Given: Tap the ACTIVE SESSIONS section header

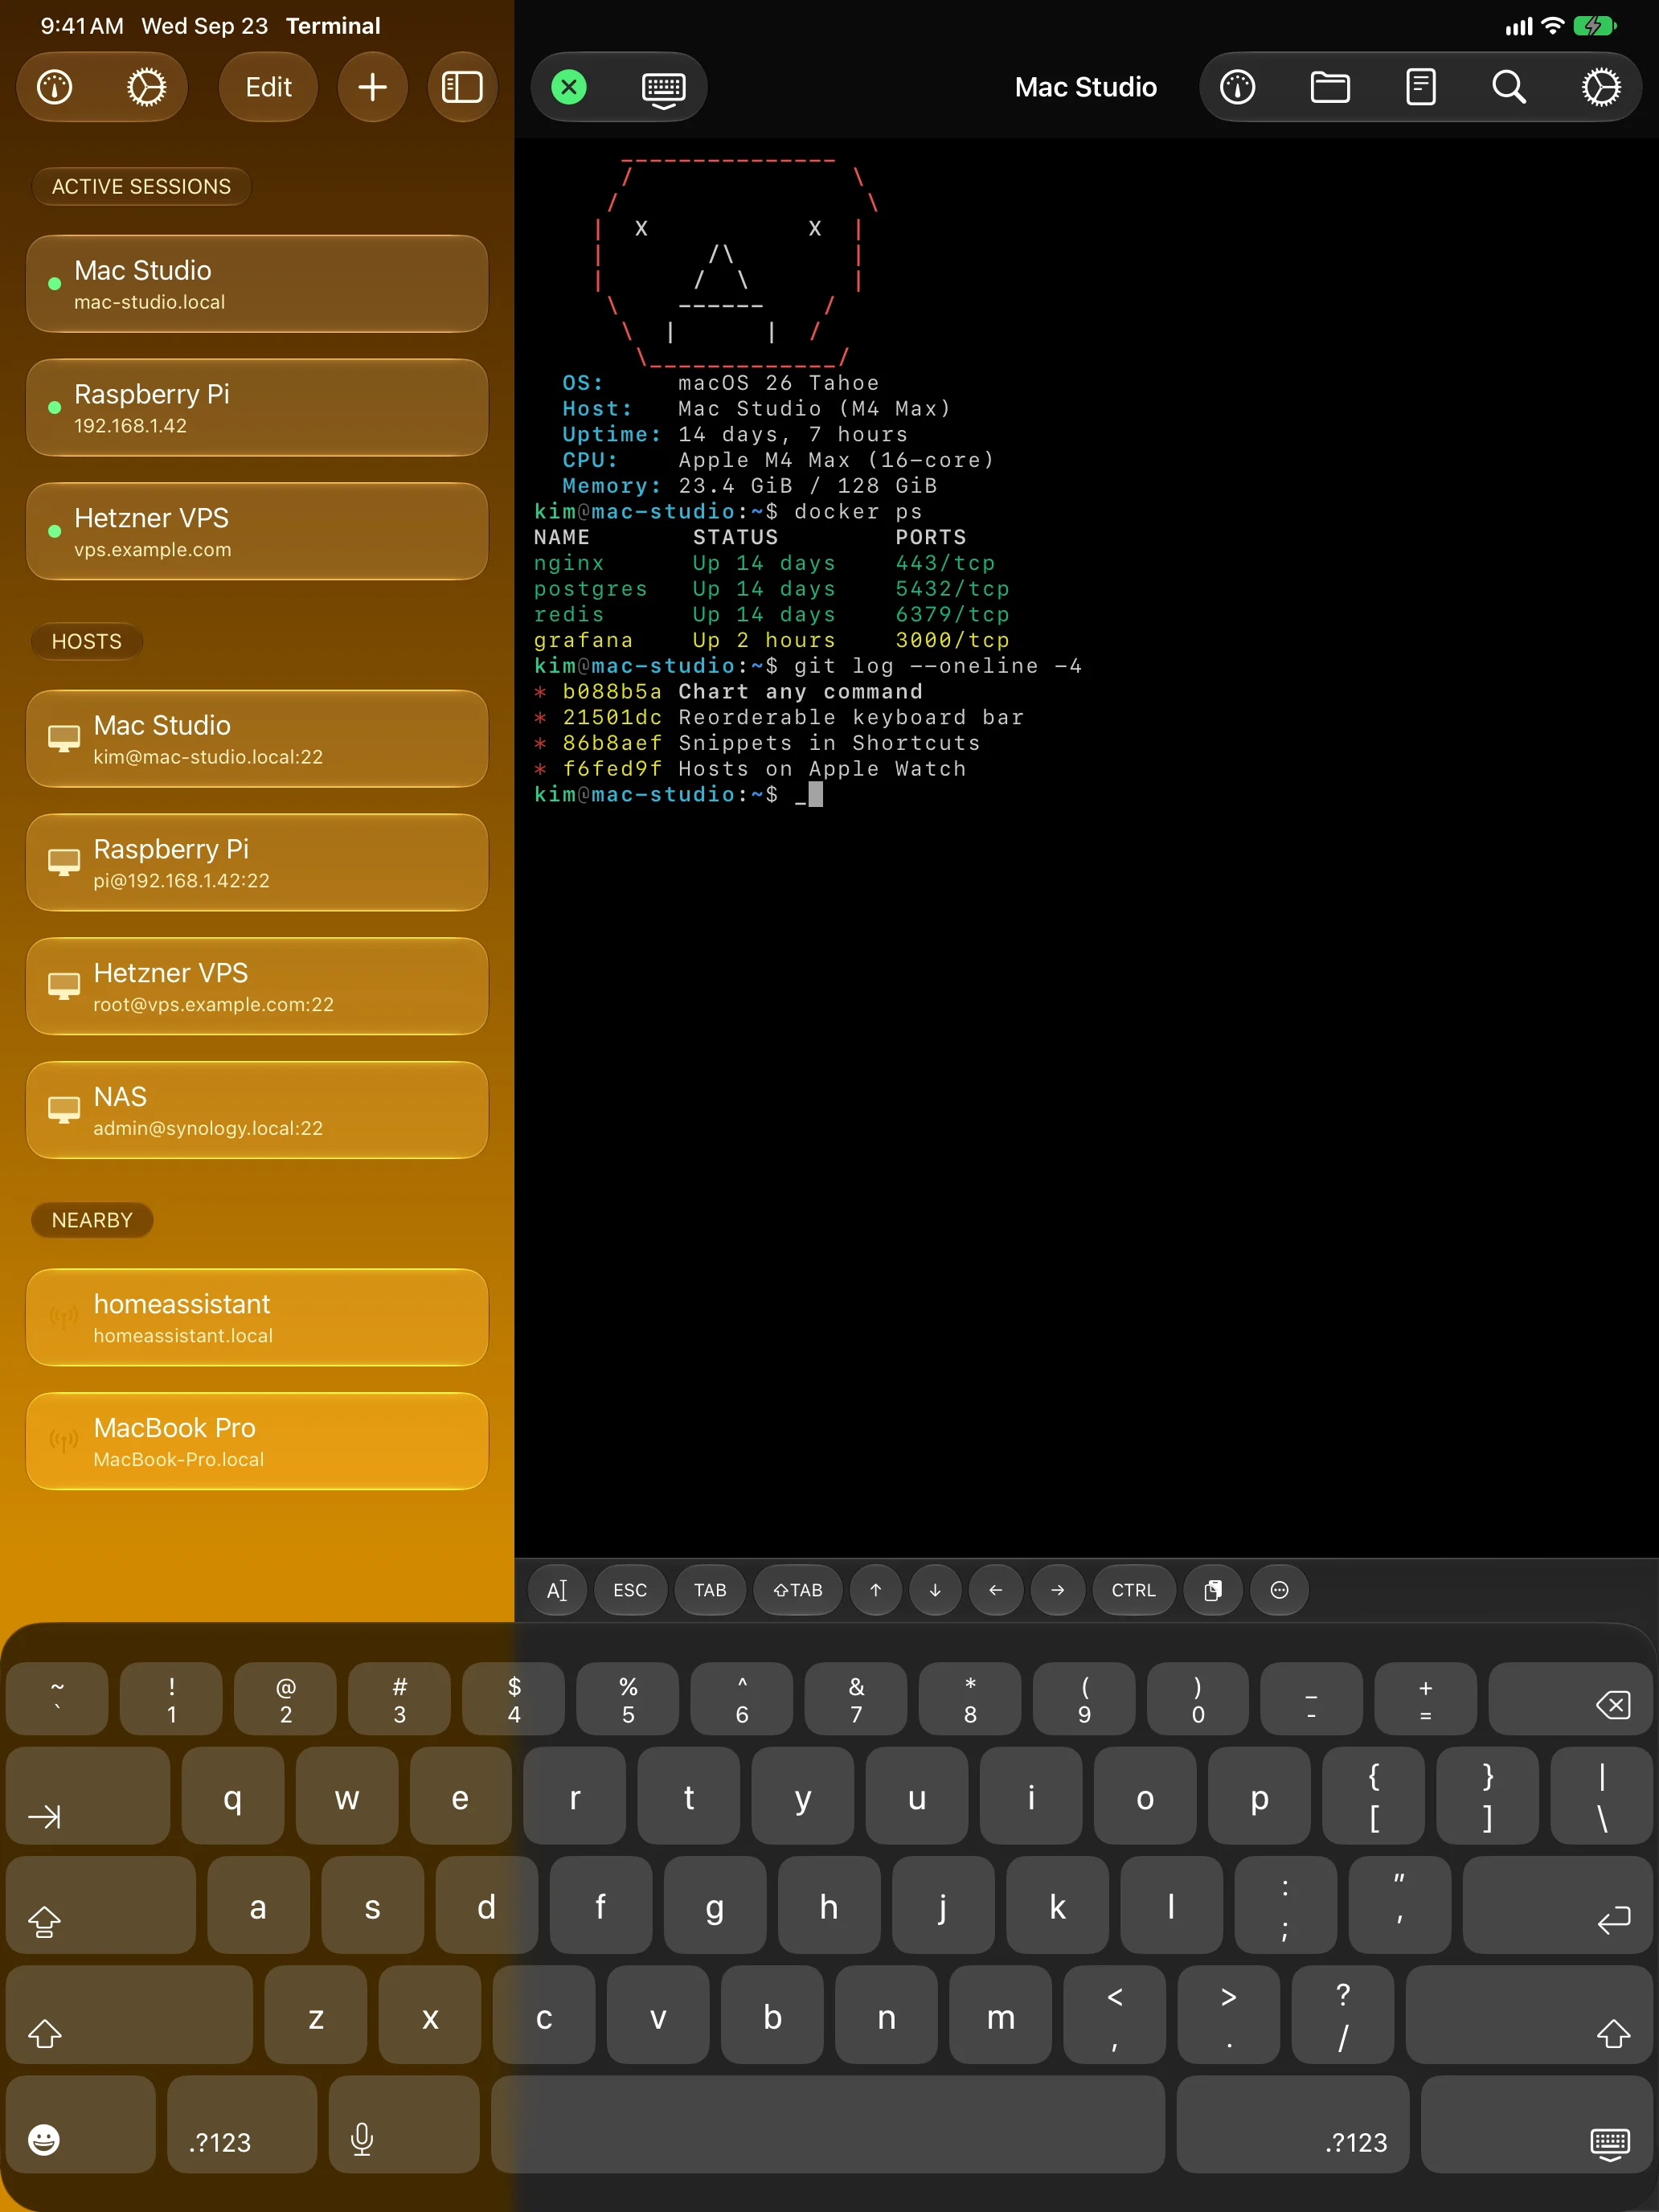Looking at the screenshot, I should tap(141, 187).
